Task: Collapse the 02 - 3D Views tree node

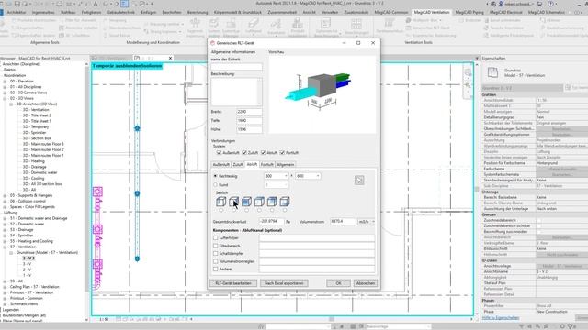Action: (x=5, y=98)
